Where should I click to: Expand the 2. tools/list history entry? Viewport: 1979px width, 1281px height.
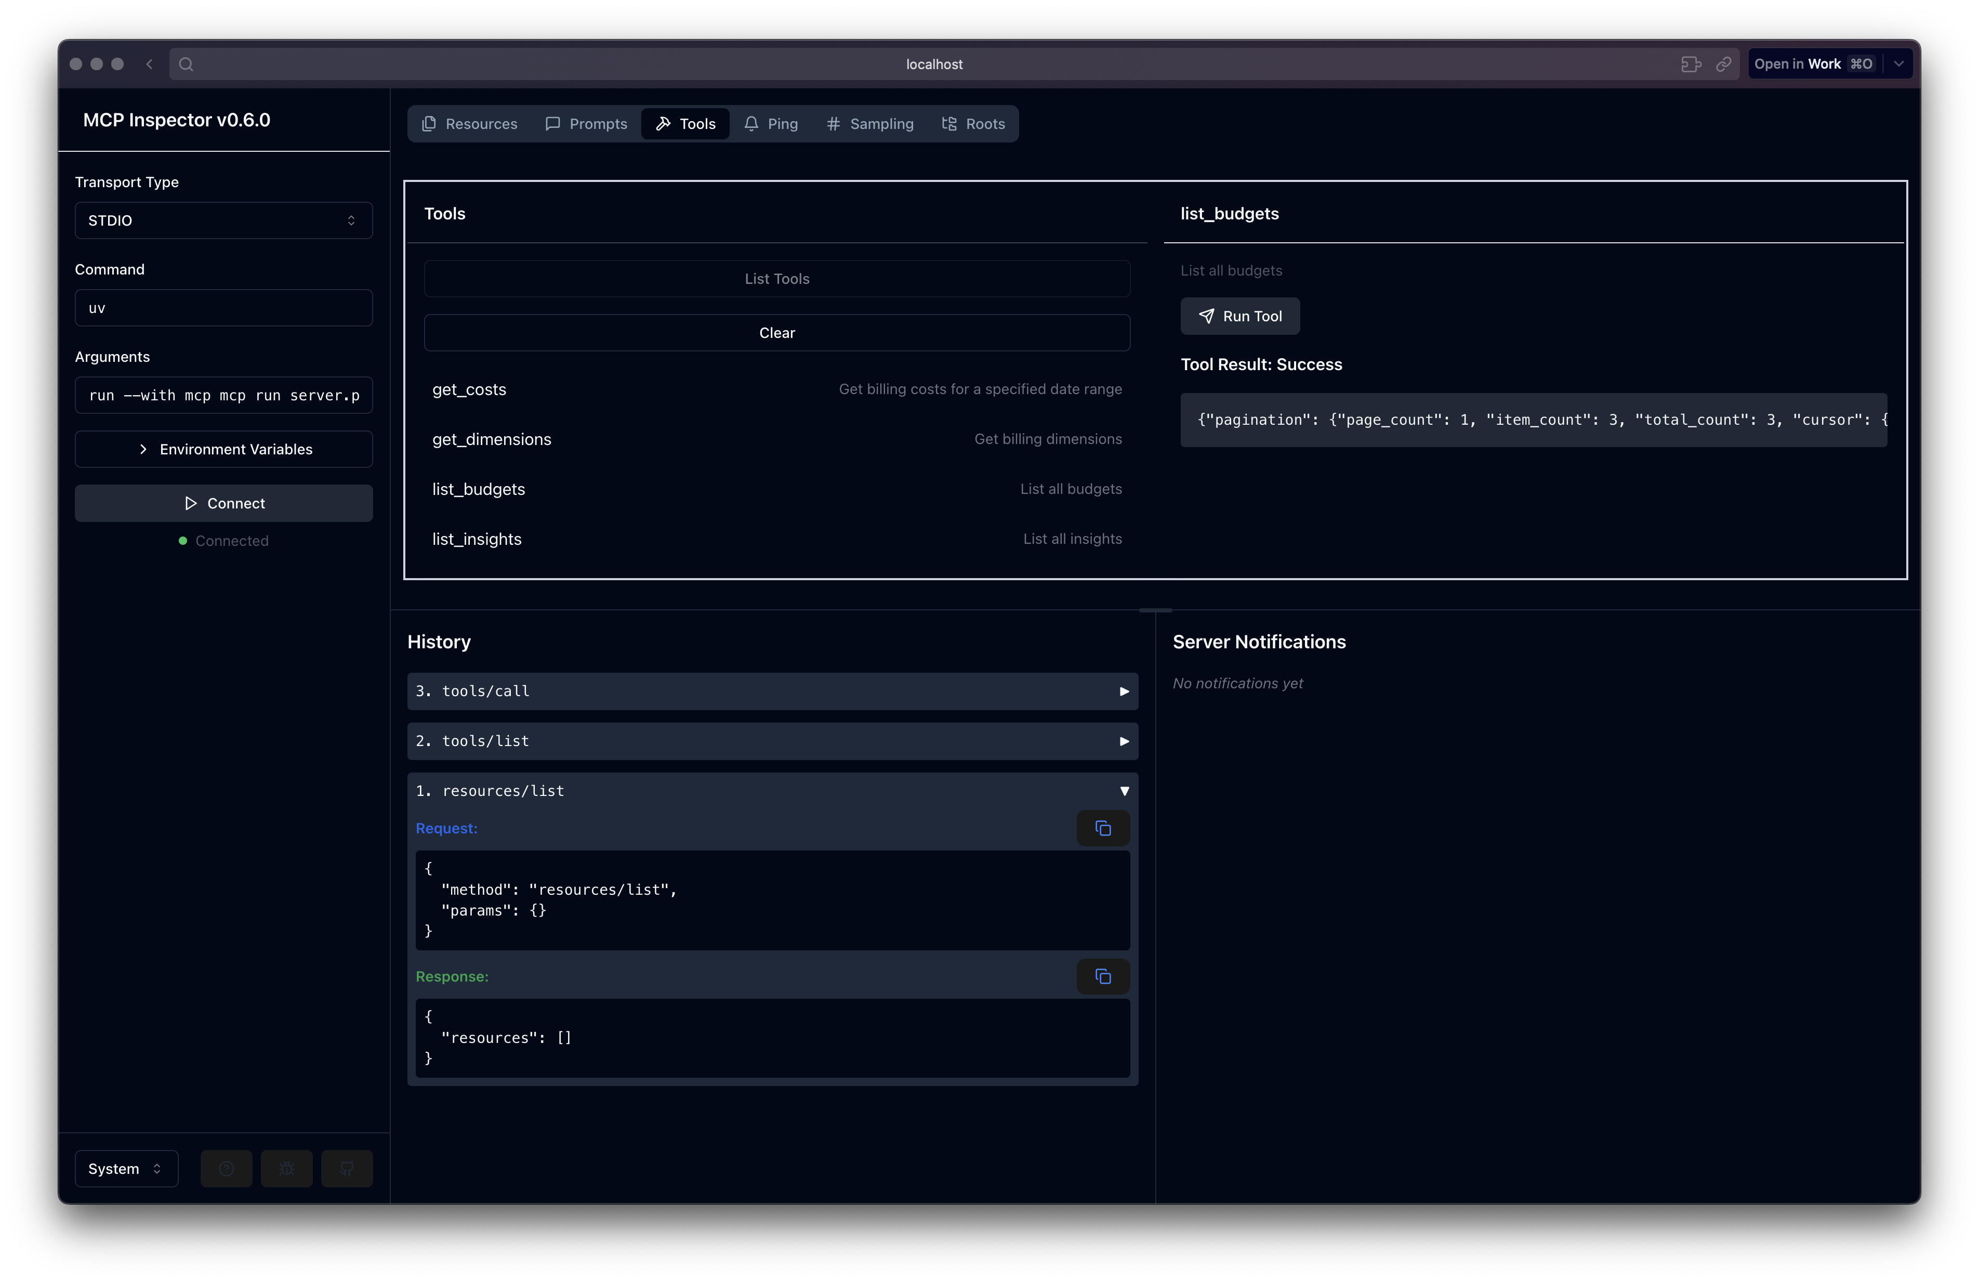click(x=772, y=741)
